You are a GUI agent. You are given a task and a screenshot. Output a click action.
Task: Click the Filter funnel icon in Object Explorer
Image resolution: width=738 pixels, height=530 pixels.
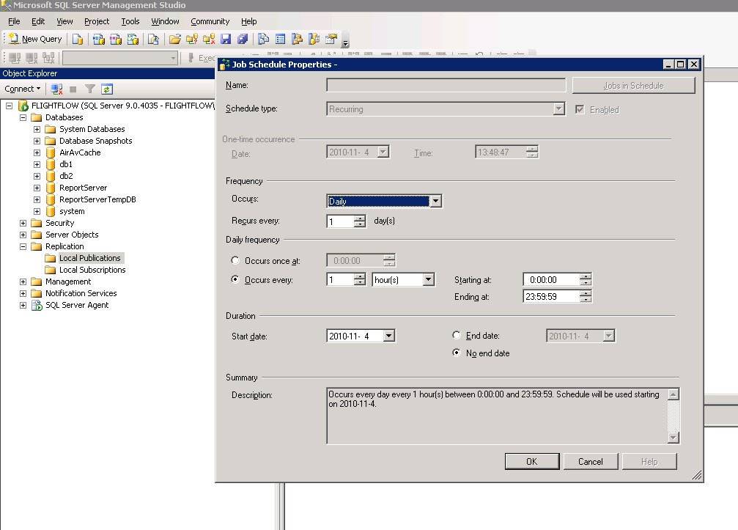coord(89,89)
